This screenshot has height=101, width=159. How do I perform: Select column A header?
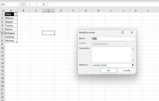coord(11,11)
